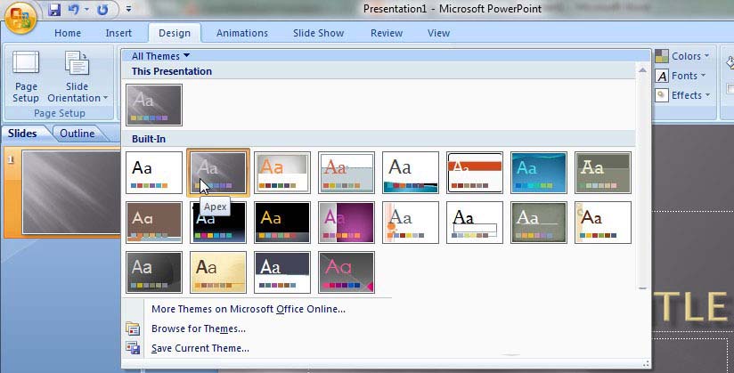734x373 pixels.
Task: Click the Undo arrow icon
Action: pyautogui.click(x=74, y=10)
